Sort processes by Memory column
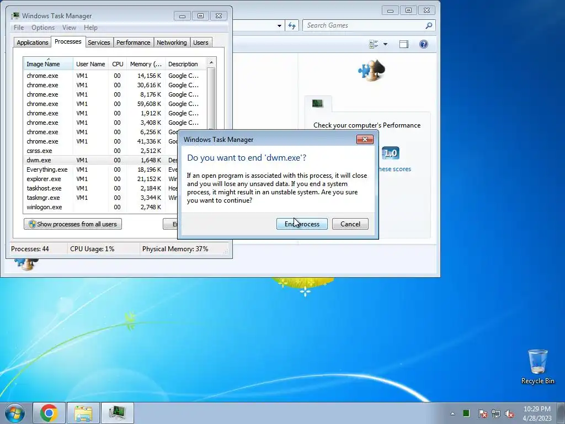 pyautogui.click(x=146, y=64)
